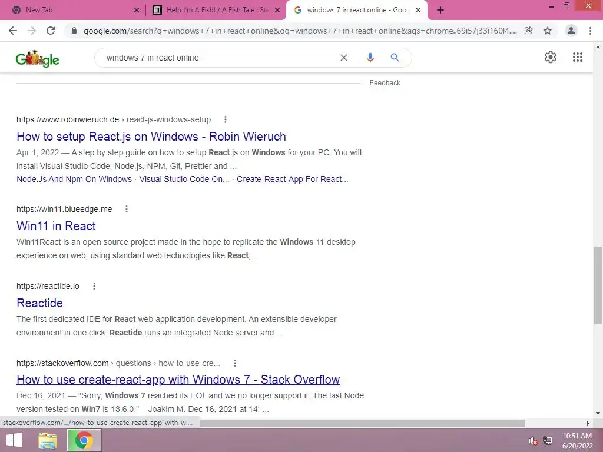View site info via the lock icon
This screenshot has width=603, height=452.
pos(74,31)
